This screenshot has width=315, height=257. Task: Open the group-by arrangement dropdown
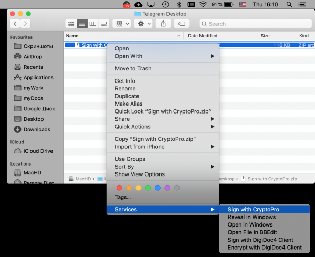(122, 24)
